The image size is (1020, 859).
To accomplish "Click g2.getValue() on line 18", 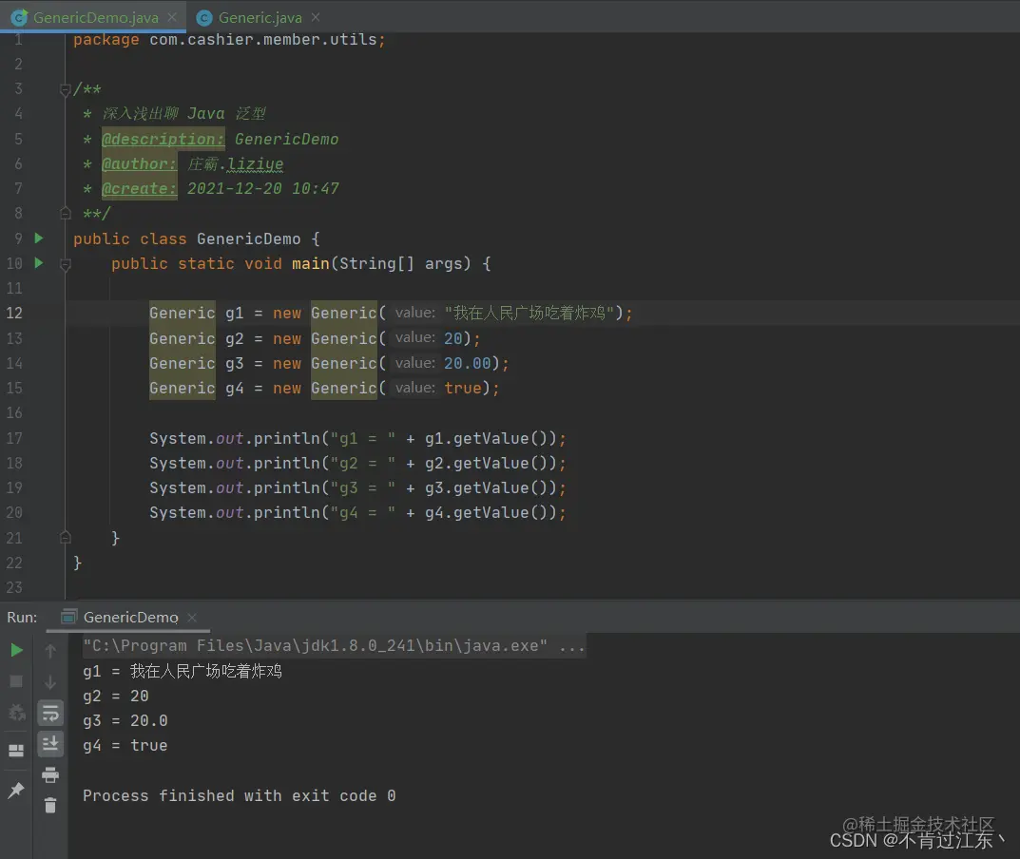I will coord(491,463).
